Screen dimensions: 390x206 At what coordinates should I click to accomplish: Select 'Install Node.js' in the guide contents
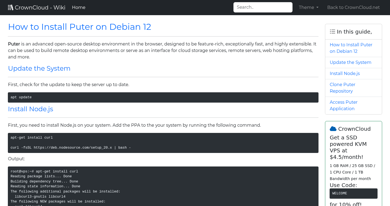pyautogui.click(x=345, y=73)
